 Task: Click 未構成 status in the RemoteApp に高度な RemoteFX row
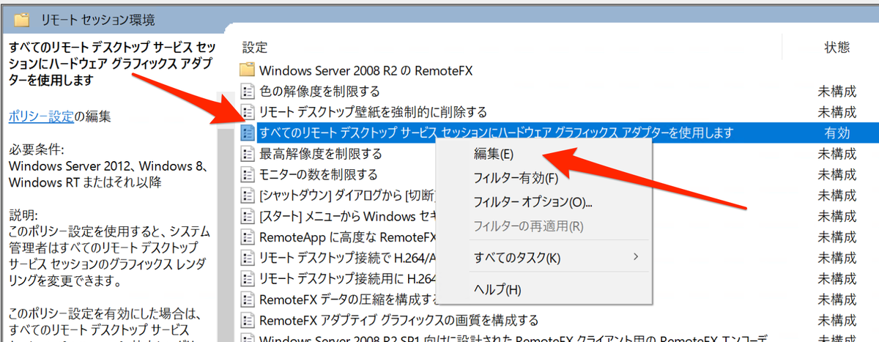[x=837, y=237]
